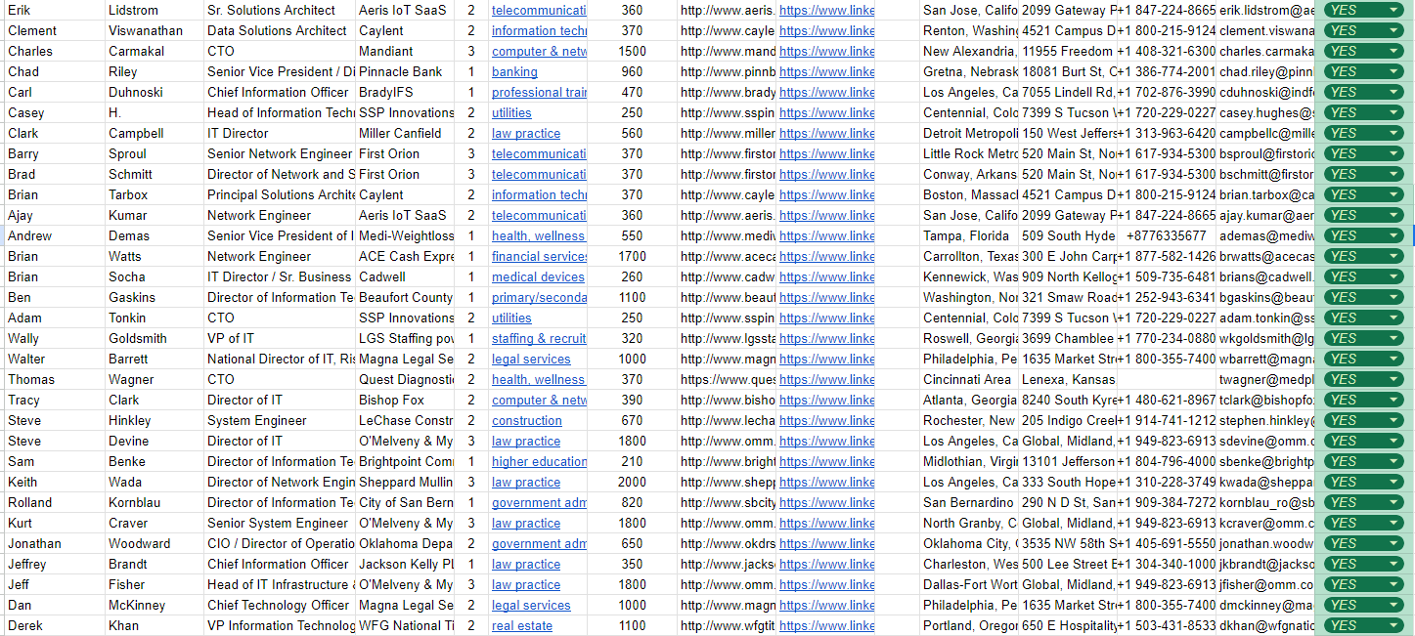This screenshot has width=1415, height=636.
Task: Open legal services link in Walter Barrett row
Action: (531, 359)
